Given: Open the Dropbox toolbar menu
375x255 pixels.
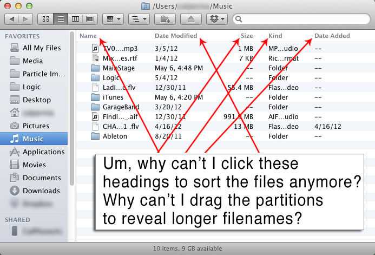Looking at the screenshot, I should coord(217,19).
